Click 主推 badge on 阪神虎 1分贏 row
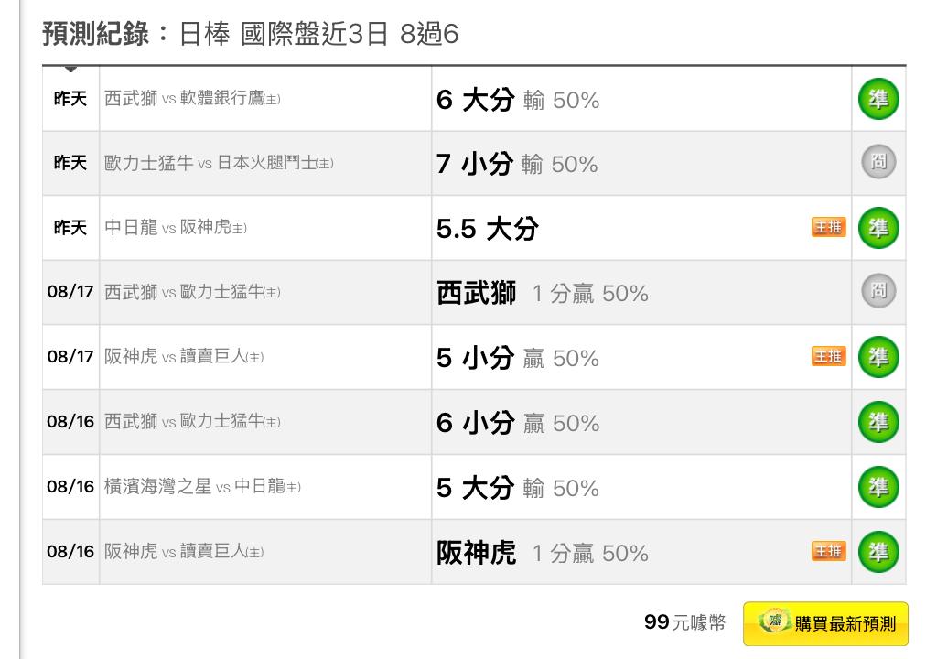Screen dimensions: 926x659 [829, 552]
